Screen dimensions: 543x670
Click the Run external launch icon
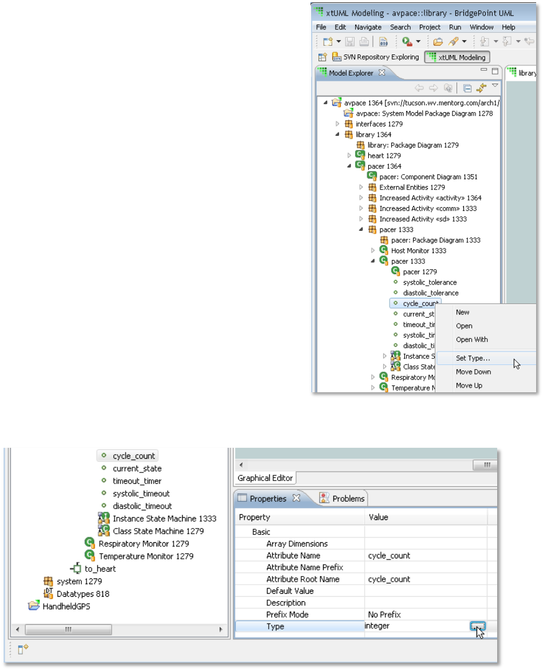click(407, 41)
